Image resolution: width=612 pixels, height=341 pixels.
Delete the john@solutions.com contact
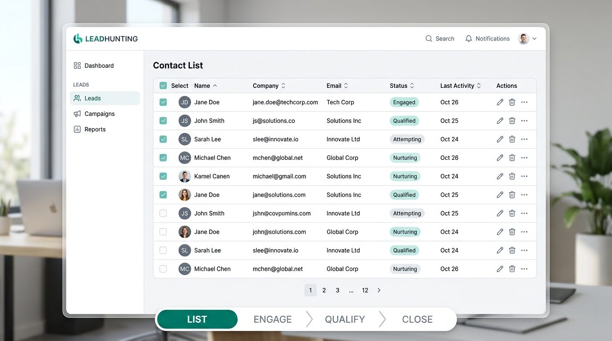point(512,232)
